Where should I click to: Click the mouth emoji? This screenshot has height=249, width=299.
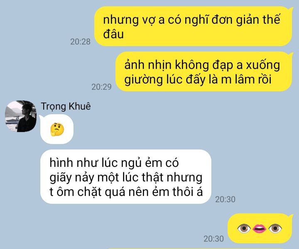click(259, 228)
